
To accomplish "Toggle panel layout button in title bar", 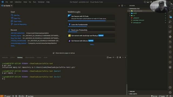I will pyautogui.click(x=148, y=2).
